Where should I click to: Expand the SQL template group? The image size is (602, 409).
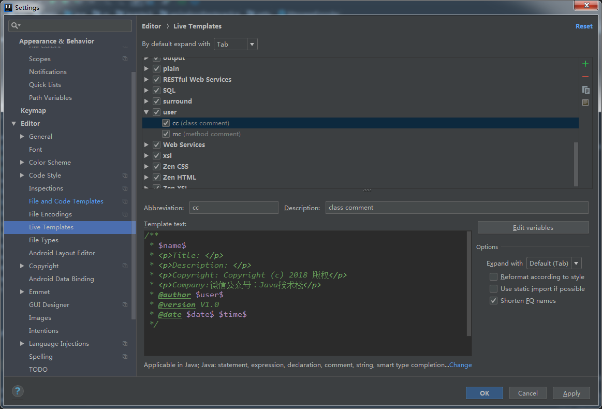[146, 91]
